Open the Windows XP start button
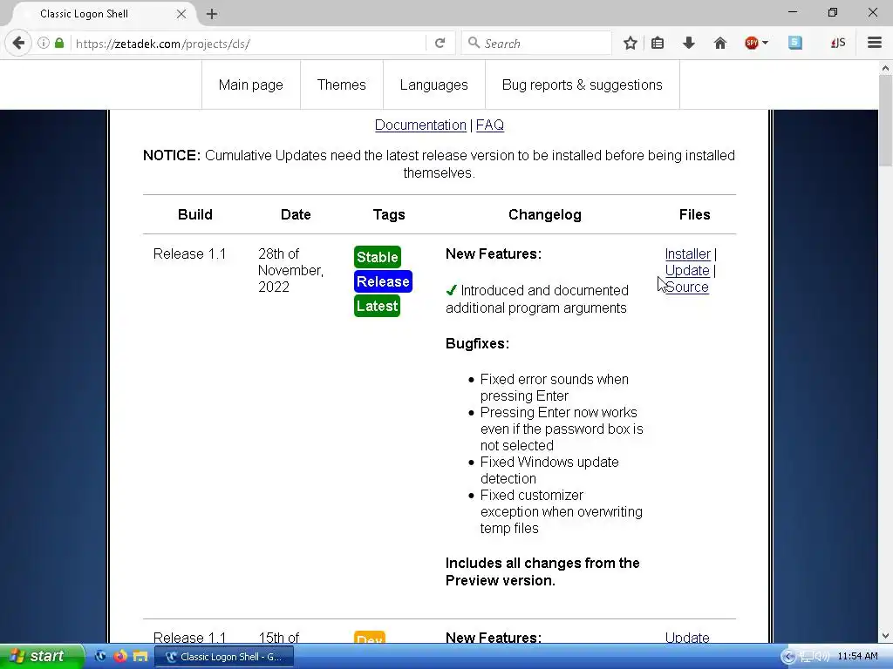This screenshot has width=893, height=669. [x=41, y=657]
